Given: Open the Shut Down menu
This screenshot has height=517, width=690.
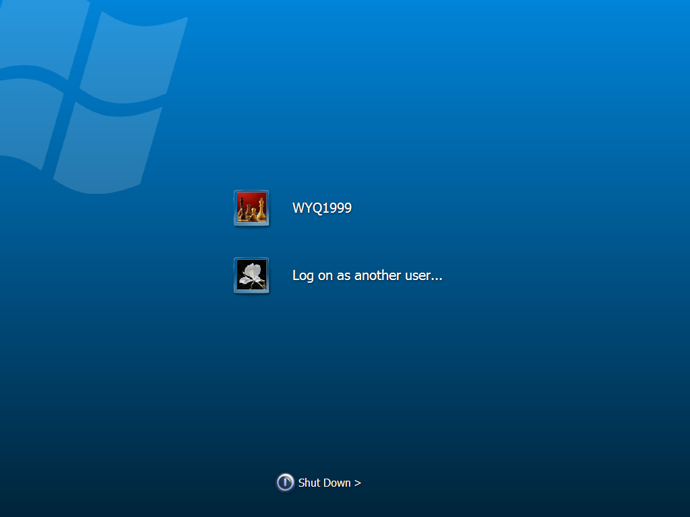Looking at the screenshot, I should 330,483.
